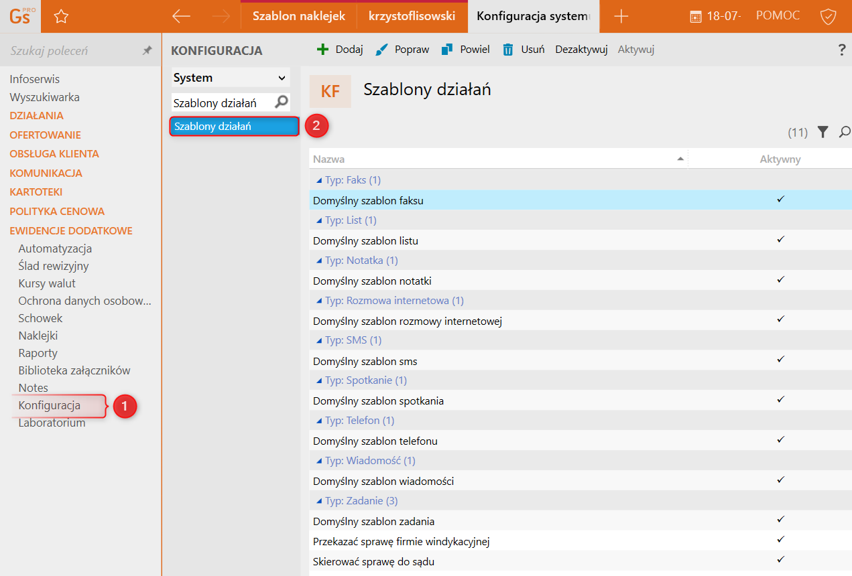
Task: Click the Dodaj button
Action: point(340,50)
